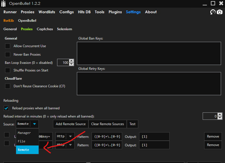Take a screenshot with camera icon
Image resolution: width=225 pixels, height=163 pixels.
pos(220,12)
